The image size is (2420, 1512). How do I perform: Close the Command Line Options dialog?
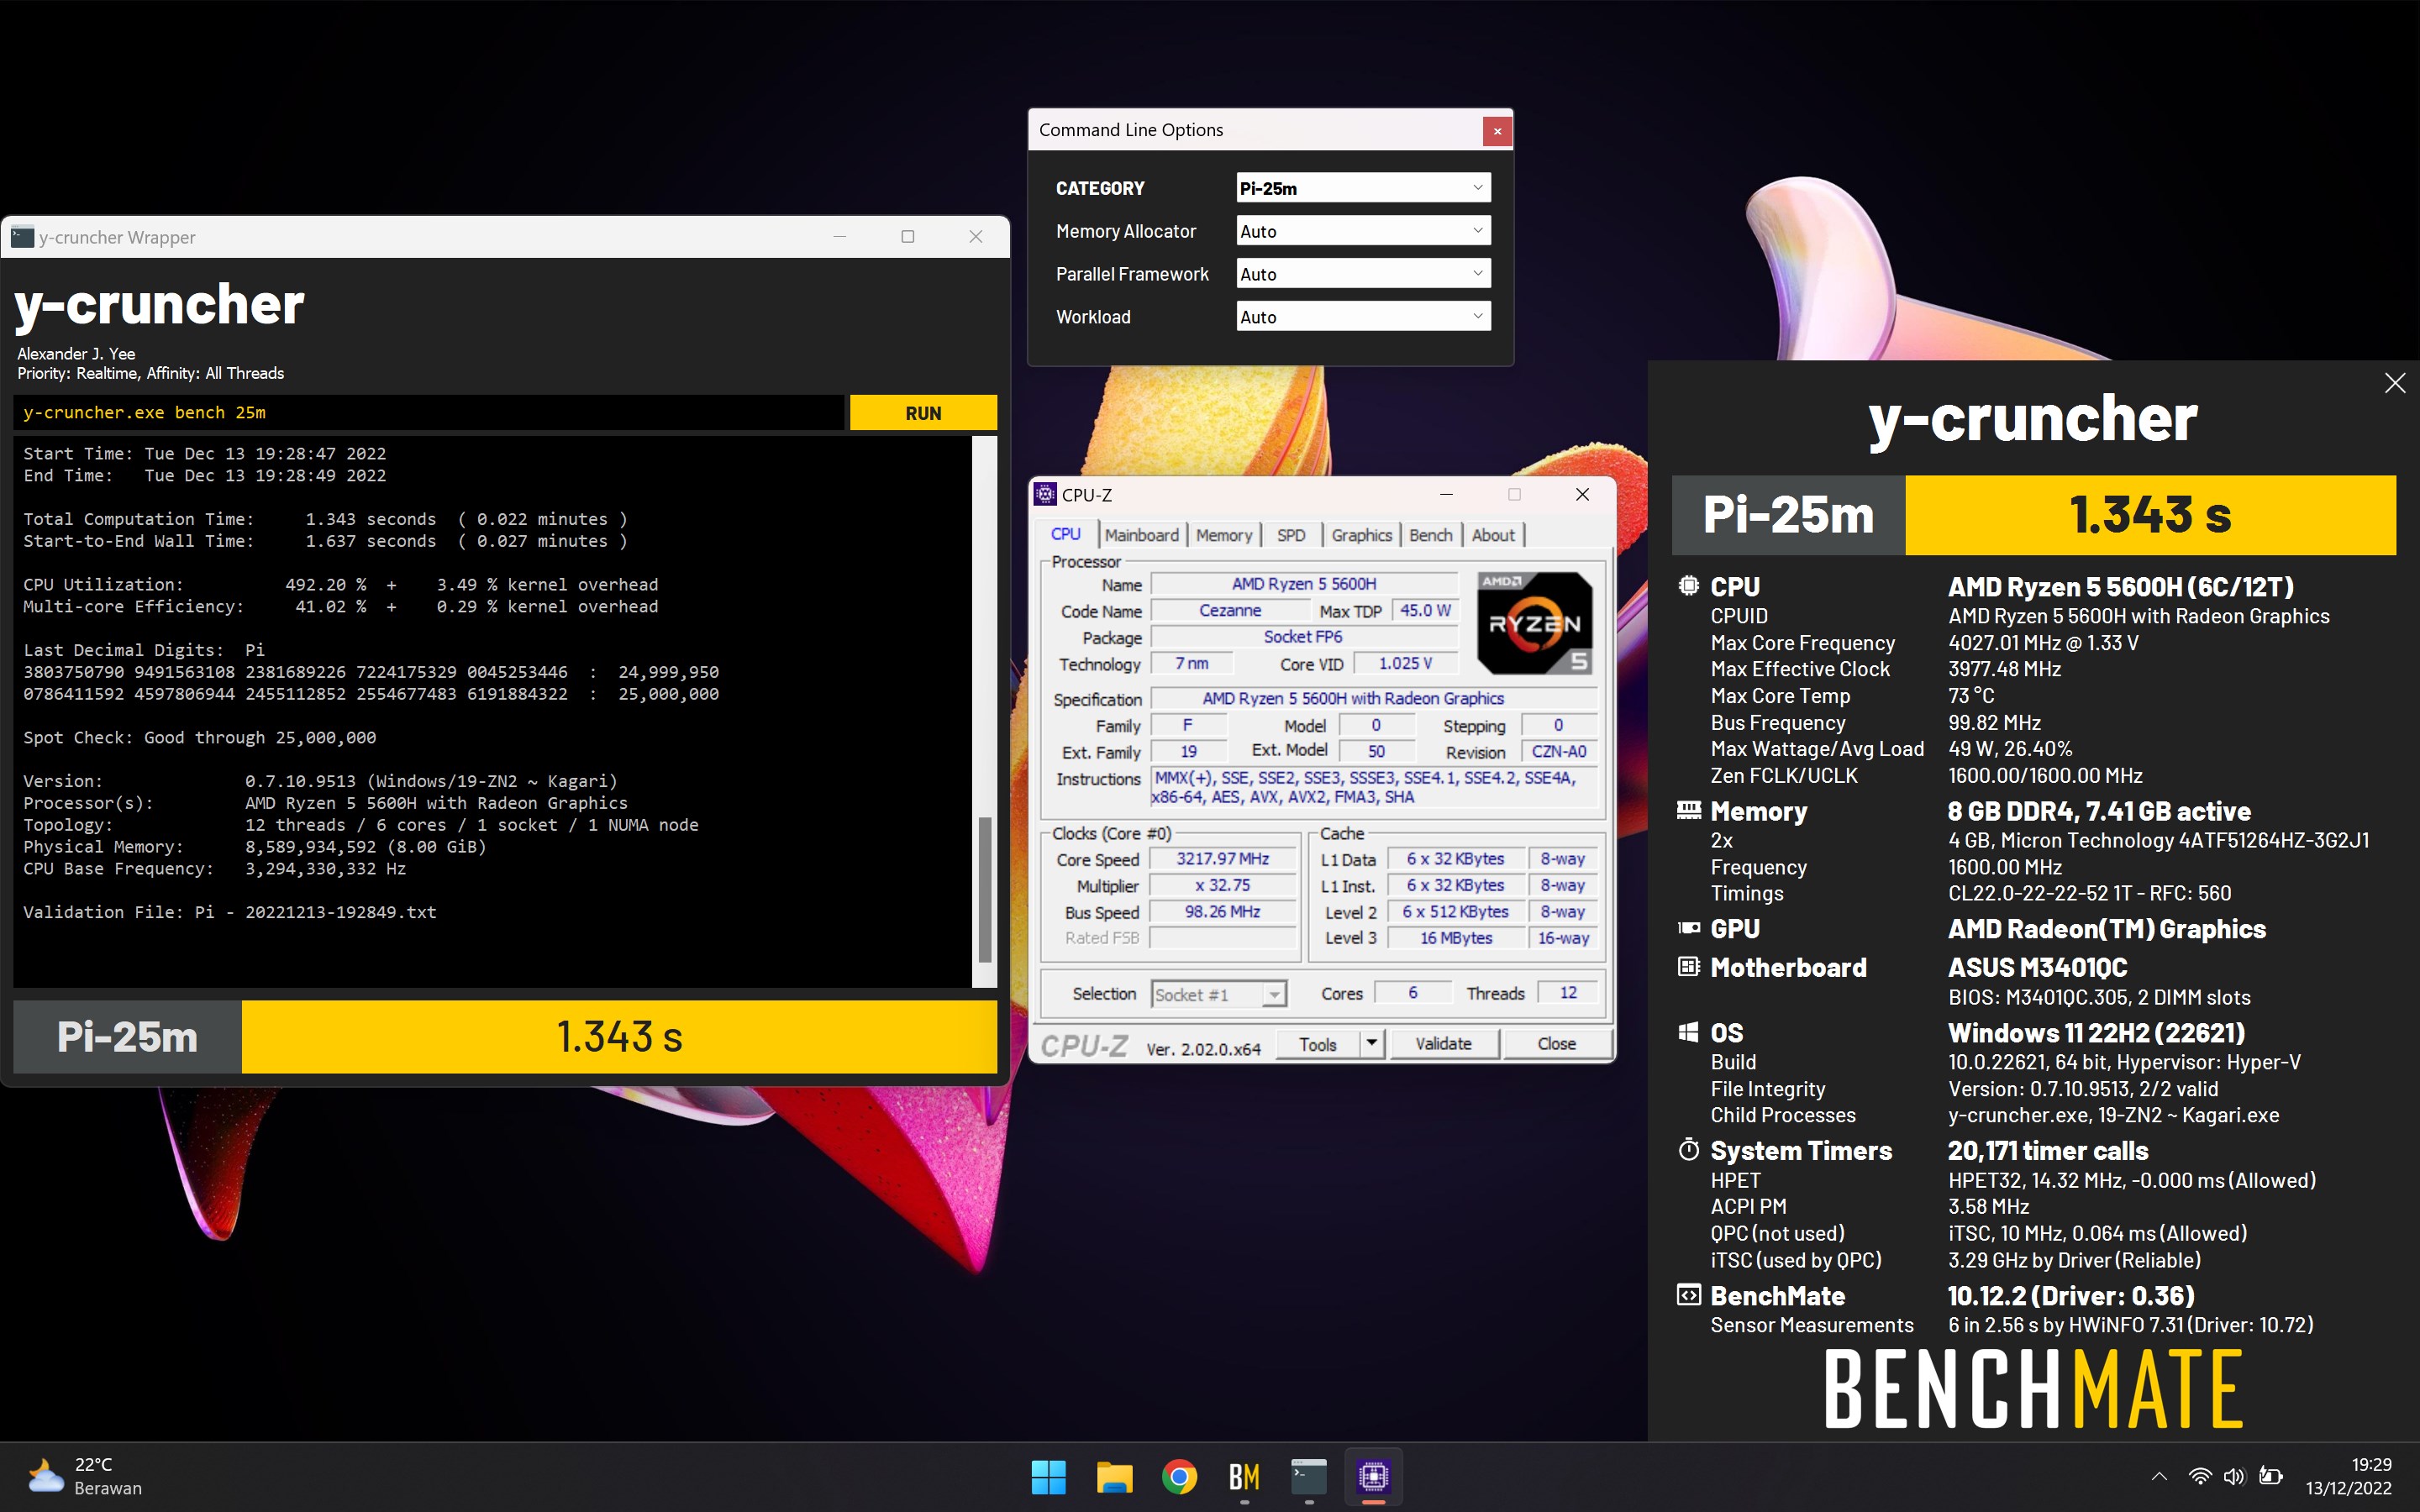(x=1497, y=130)
